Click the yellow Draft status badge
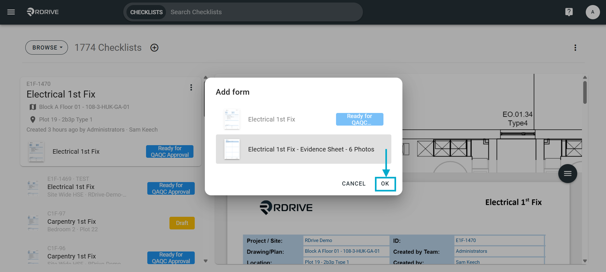This screenshot has width=606, height=272. [182, 223]
